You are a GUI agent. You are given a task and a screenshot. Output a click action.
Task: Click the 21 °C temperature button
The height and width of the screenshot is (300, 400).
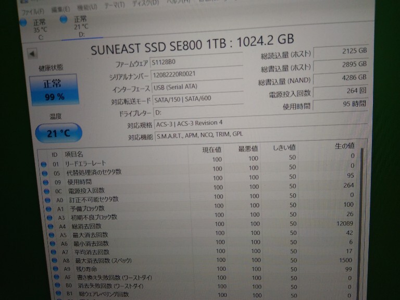click(x=58, y=133)
